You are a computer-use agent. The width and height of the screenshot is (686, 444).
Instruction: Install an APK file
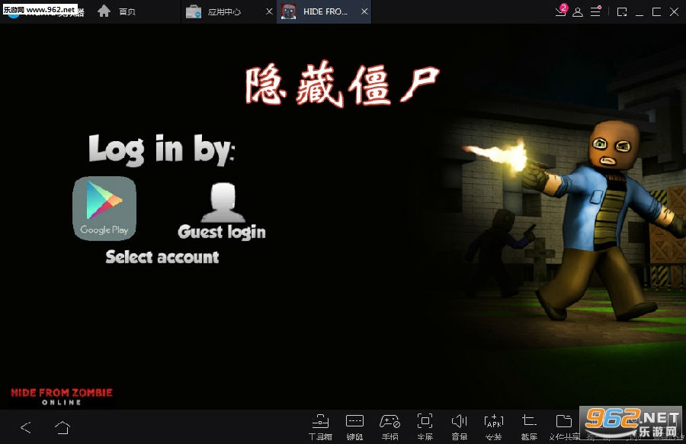pyautogui.click(x=494, y=427)
